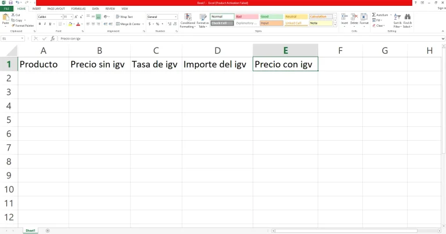The image size is (446, 234).
Task: Toggle top vertical alignment
Action: (88, 17)
